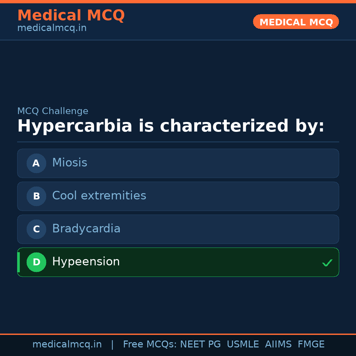Select the Miosis answer text

[70, 163]
